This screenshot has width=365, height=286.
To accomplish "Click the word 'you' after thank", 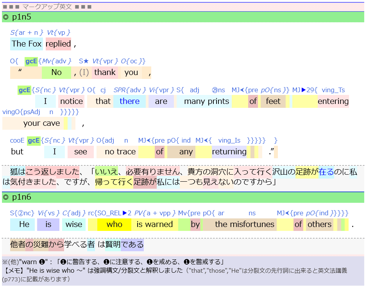I will 131,72.
